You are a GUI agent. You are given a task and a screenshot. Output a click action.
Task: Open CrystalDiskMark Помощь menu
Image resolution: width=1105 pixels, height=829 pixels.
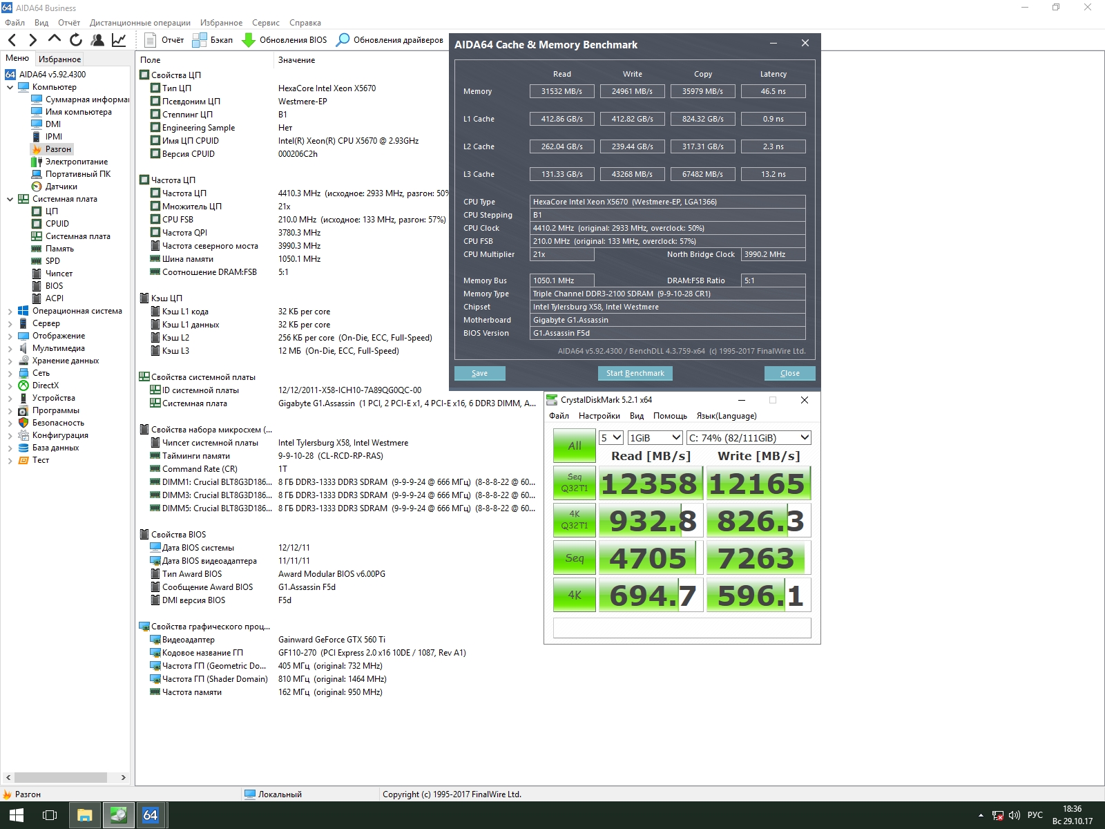coord(670,416)
